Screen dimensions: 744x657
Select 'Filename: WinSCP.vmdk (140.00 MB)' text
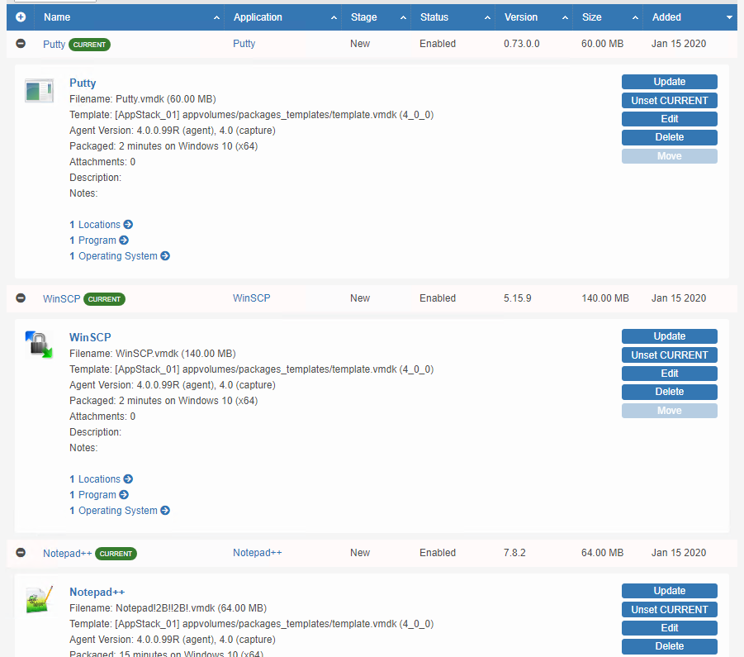tap(152, 353)
